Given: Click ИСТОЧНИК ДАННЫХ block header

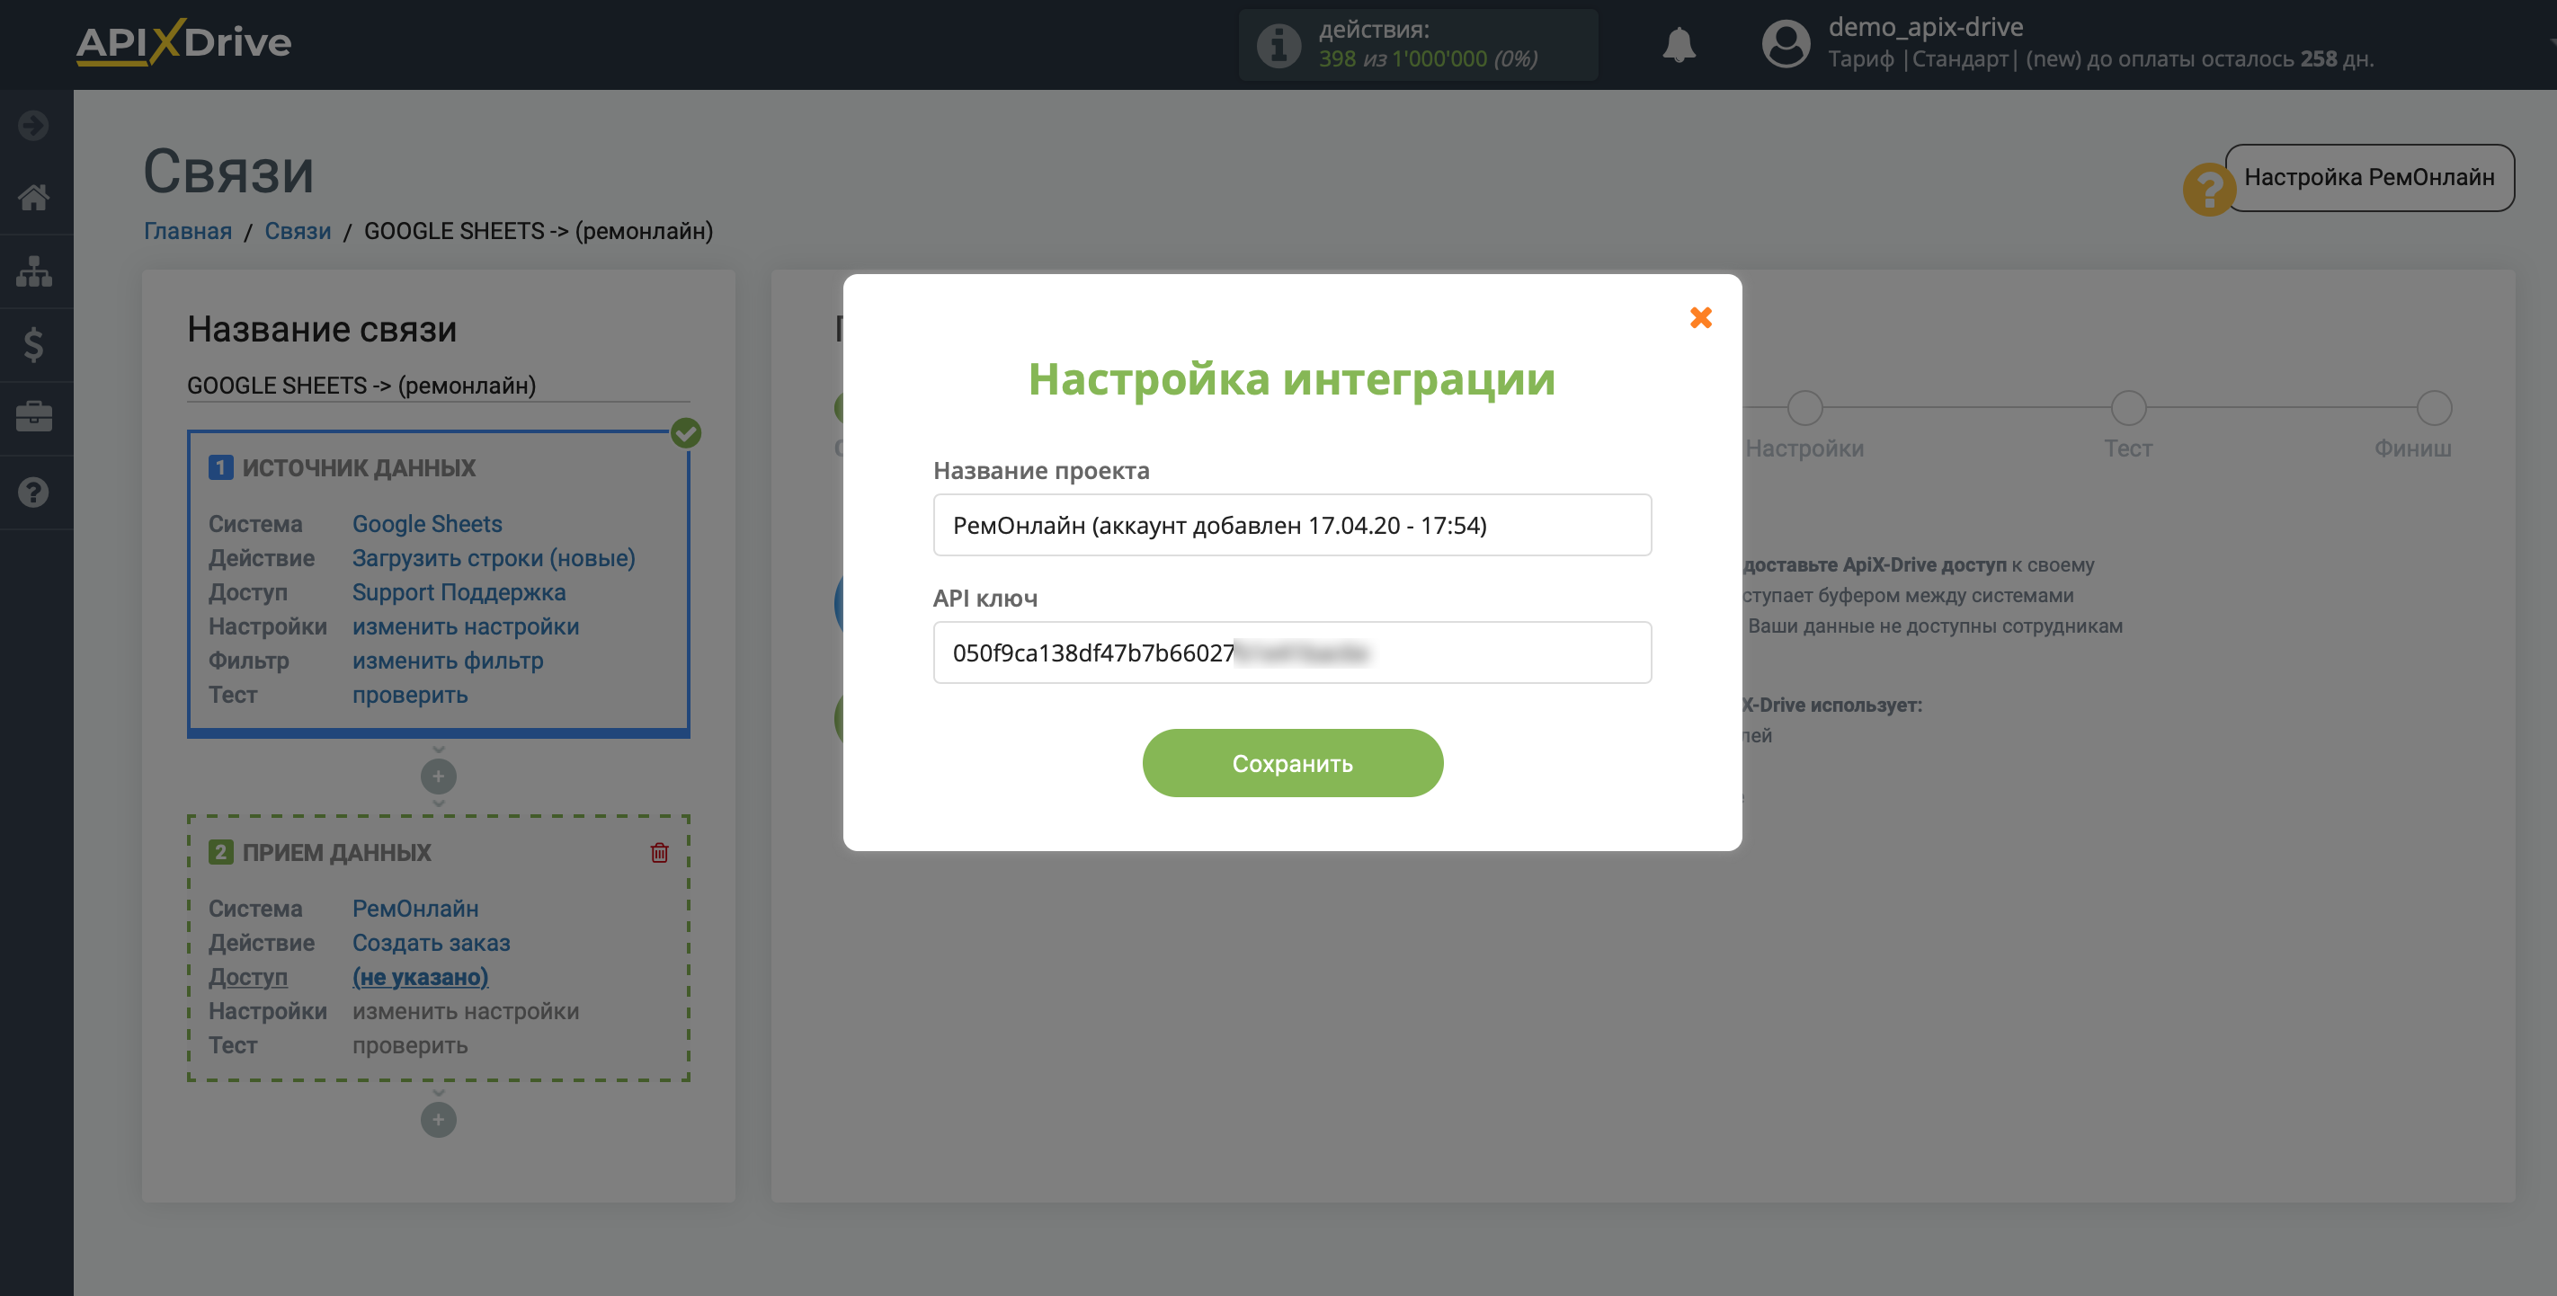Looking at the screenshot, I should pos(359,467).
